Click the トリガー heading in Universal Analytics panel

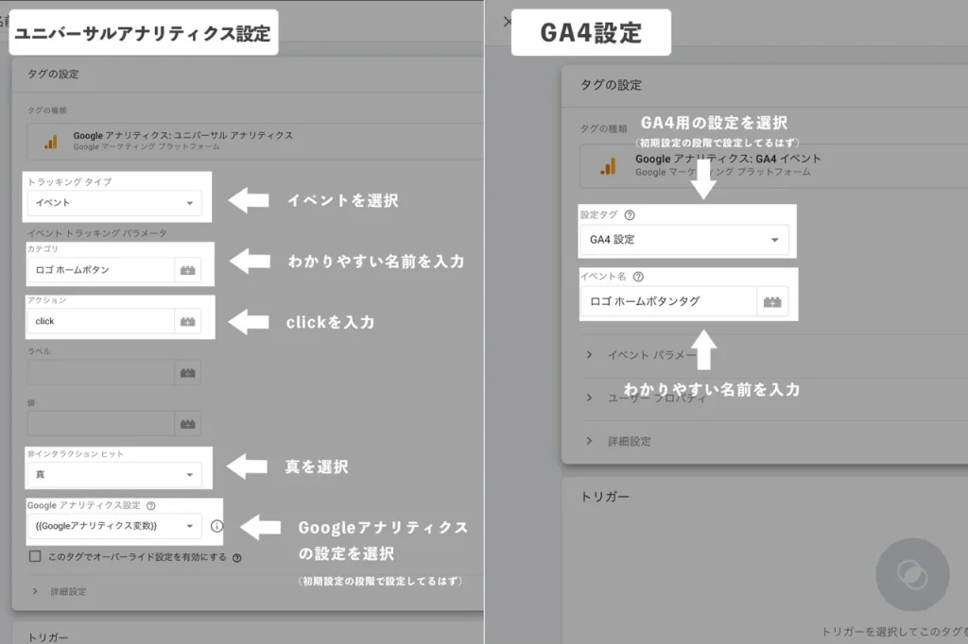(48, 637)
